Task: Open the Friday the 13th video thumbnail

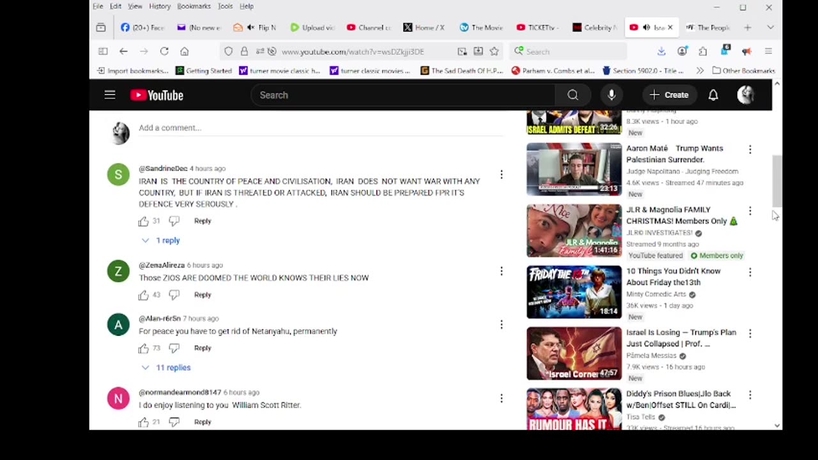Action: point(574,292)
